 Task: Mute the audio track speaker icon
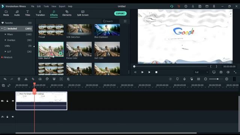coord(13,117)
